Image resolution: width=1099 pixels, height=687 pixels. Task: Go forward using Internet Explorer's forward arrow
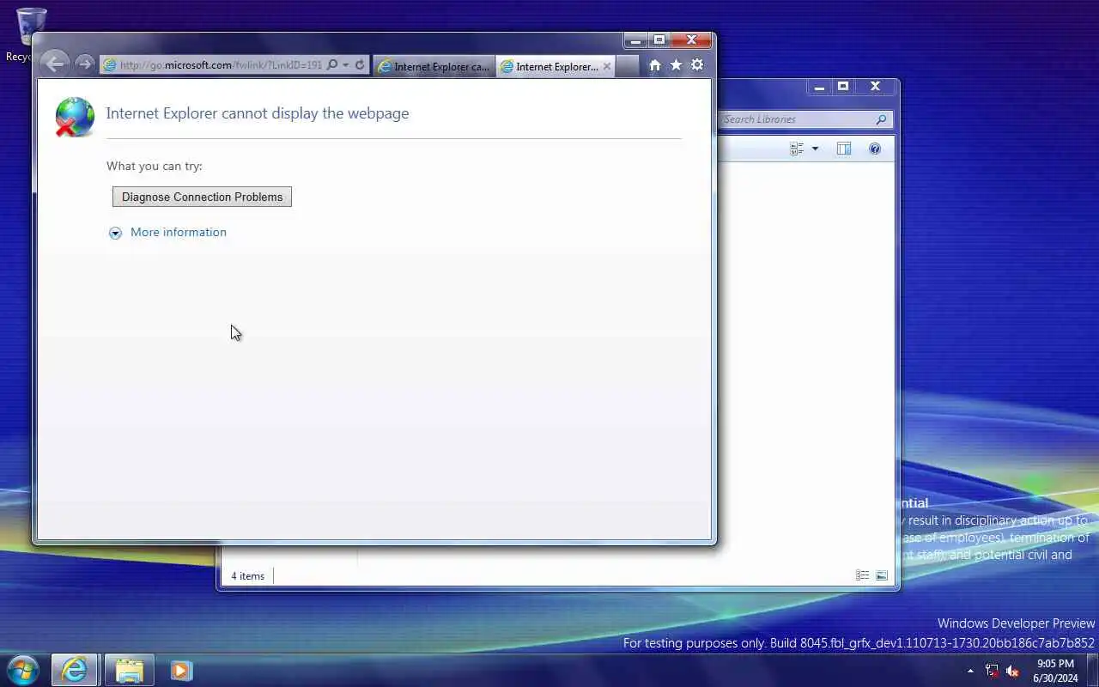coord(84,64)
